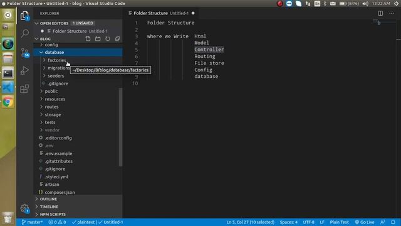Change encoding UTF-8 in status bar
This screenshot has width=401, height=226.
pyautogui.click(x=309, y=222)
